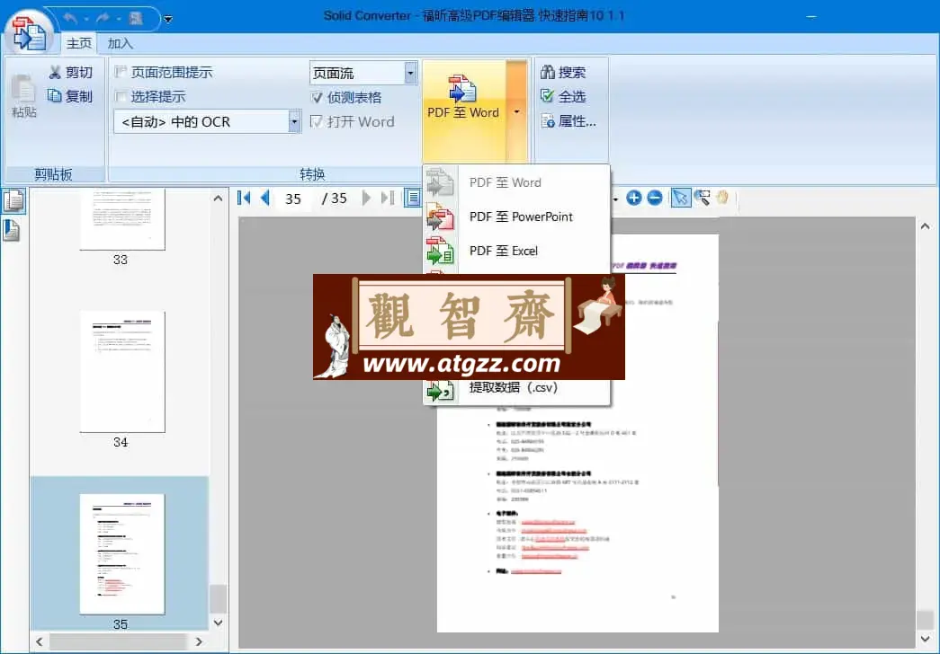
Task: Click 剪切 cut button
Action: 71,73
